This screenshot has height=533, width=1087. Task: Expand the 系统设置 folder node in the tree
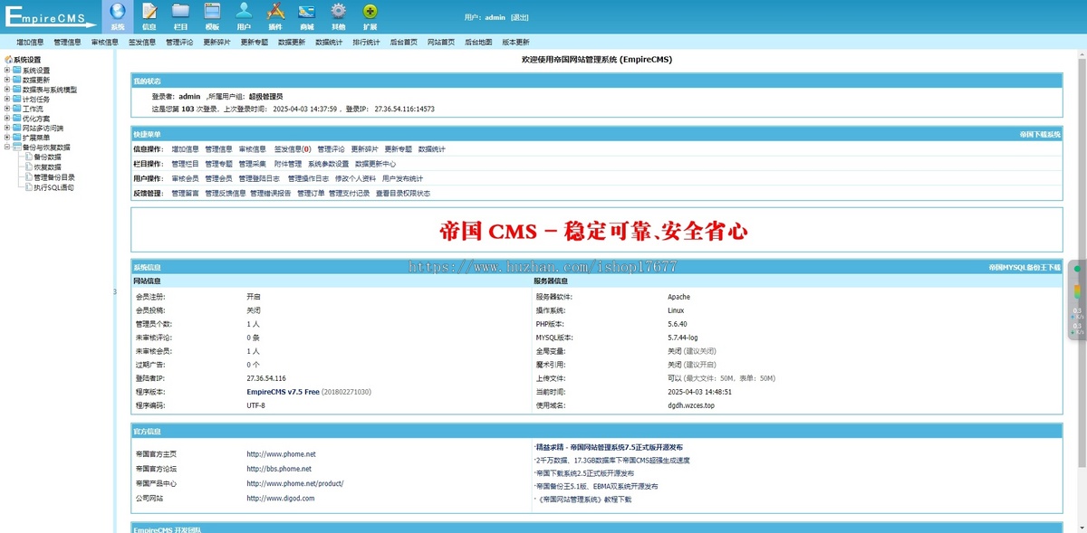click(7, 70)
